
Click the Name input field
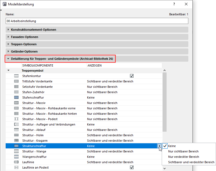click(97, 21)
